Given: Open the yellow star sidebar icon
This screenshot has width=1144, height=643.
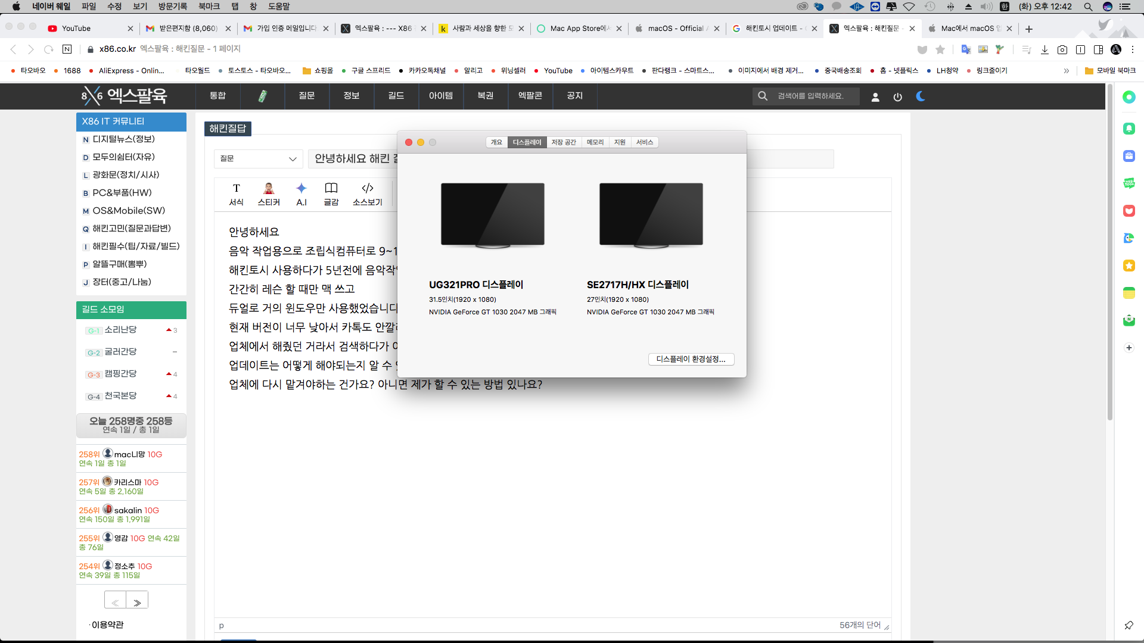Looking at the screenshot, I should point(1129,266).
